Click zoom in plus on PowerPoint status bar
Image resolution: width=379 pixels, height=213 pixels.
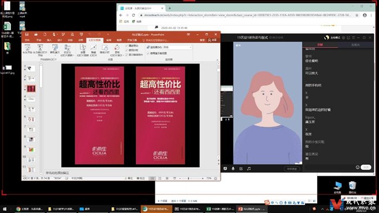202,178
